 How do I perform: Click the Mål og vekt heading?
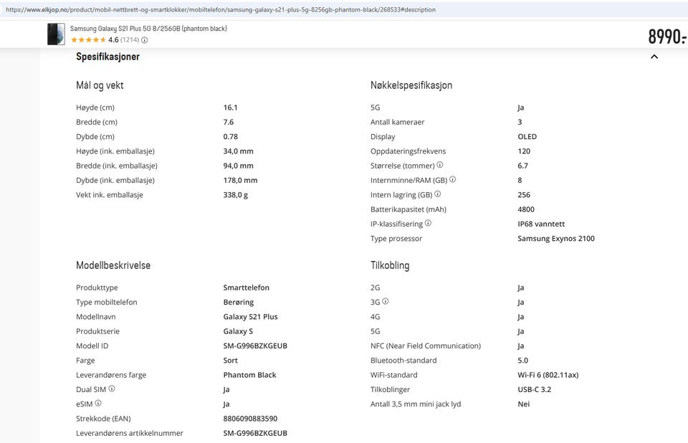tap(100, 85)
